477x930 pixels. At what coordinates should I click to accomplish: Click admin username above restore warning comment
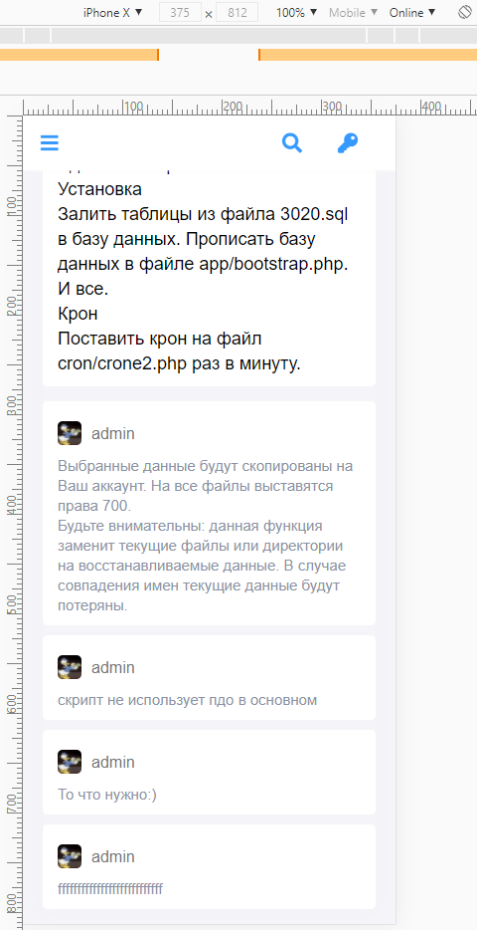pos(113,433)
